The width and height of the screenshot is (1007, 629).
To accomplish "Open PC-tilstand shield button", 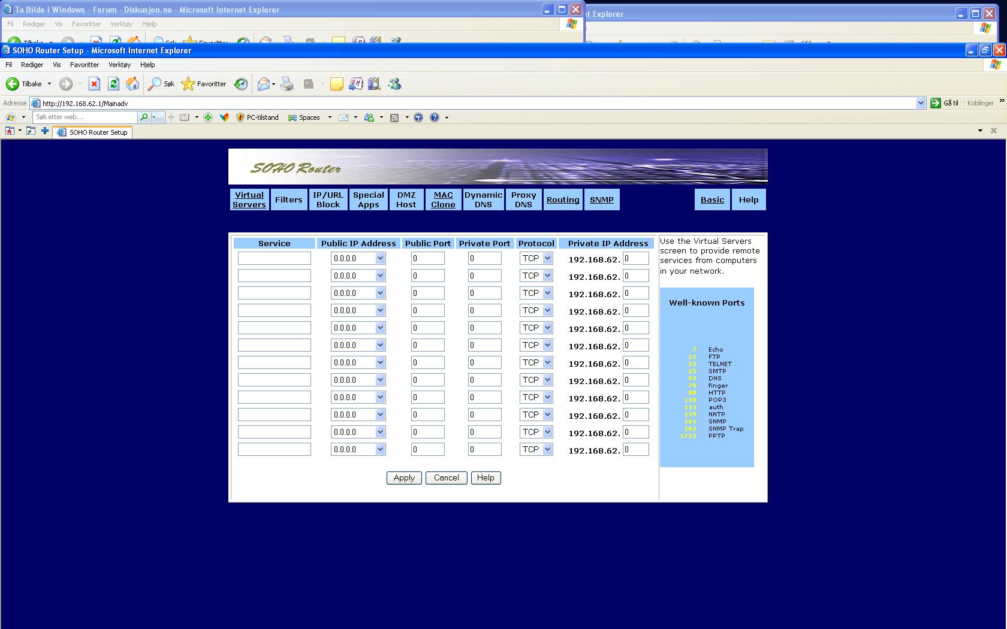I will [x=258, y=117].
